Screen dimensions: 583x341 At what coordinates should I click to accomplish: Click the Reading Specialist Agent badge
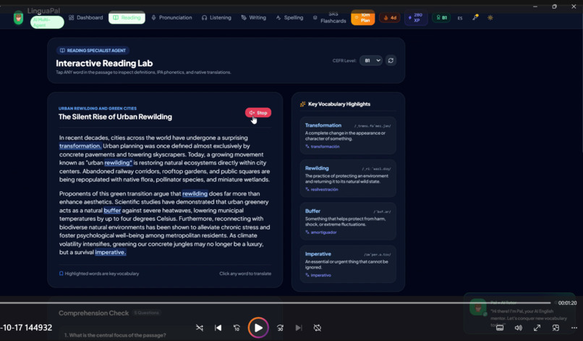point(93,50)
